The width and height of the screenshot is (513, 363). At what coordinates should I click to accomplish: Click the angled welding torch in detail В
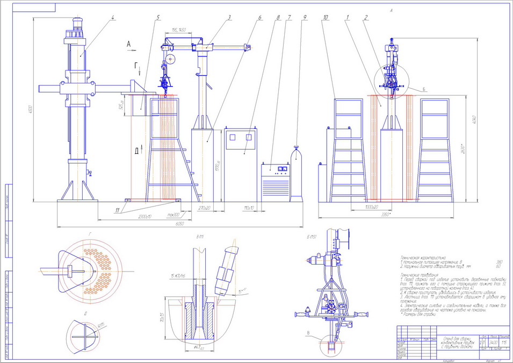(x=225, y=272)
